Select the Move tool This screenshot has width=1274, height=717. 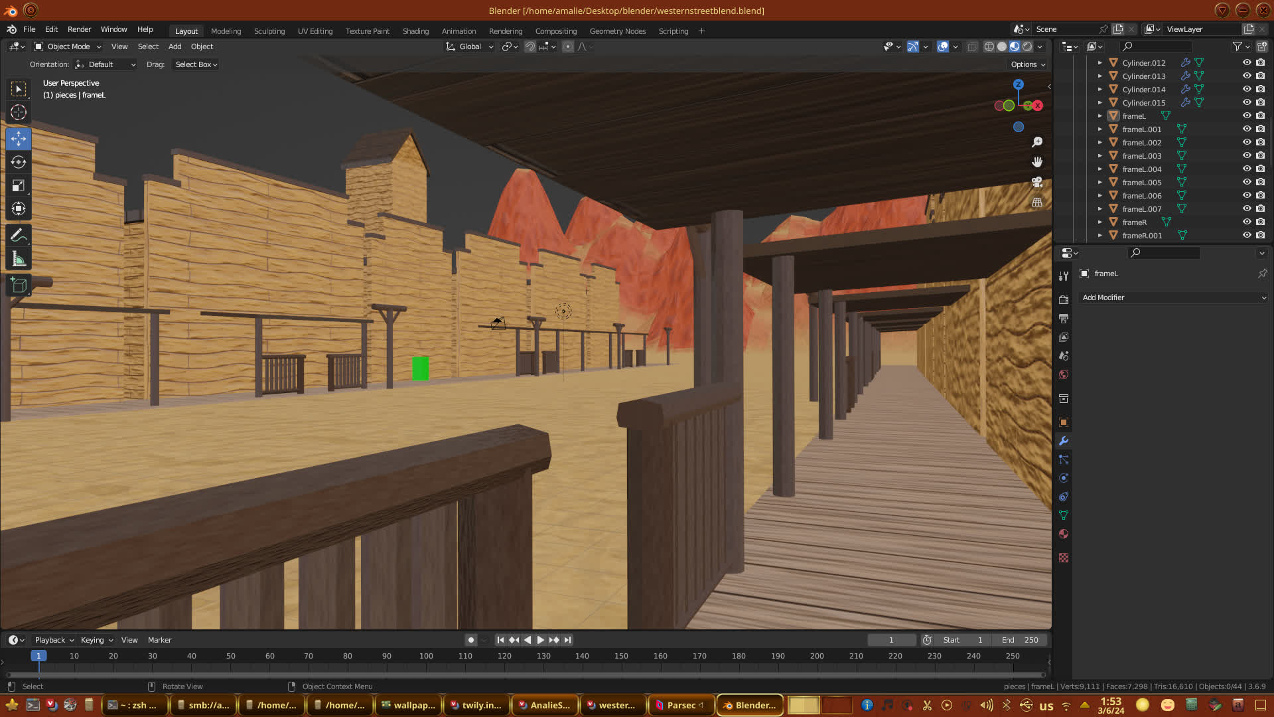(19, 139)
